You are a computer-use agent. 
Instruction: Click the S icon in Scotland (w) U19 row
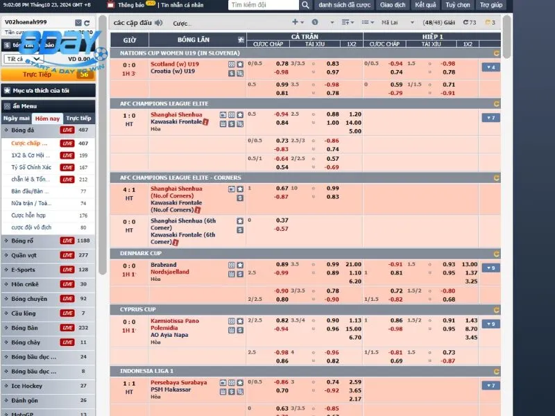point(232,73)
